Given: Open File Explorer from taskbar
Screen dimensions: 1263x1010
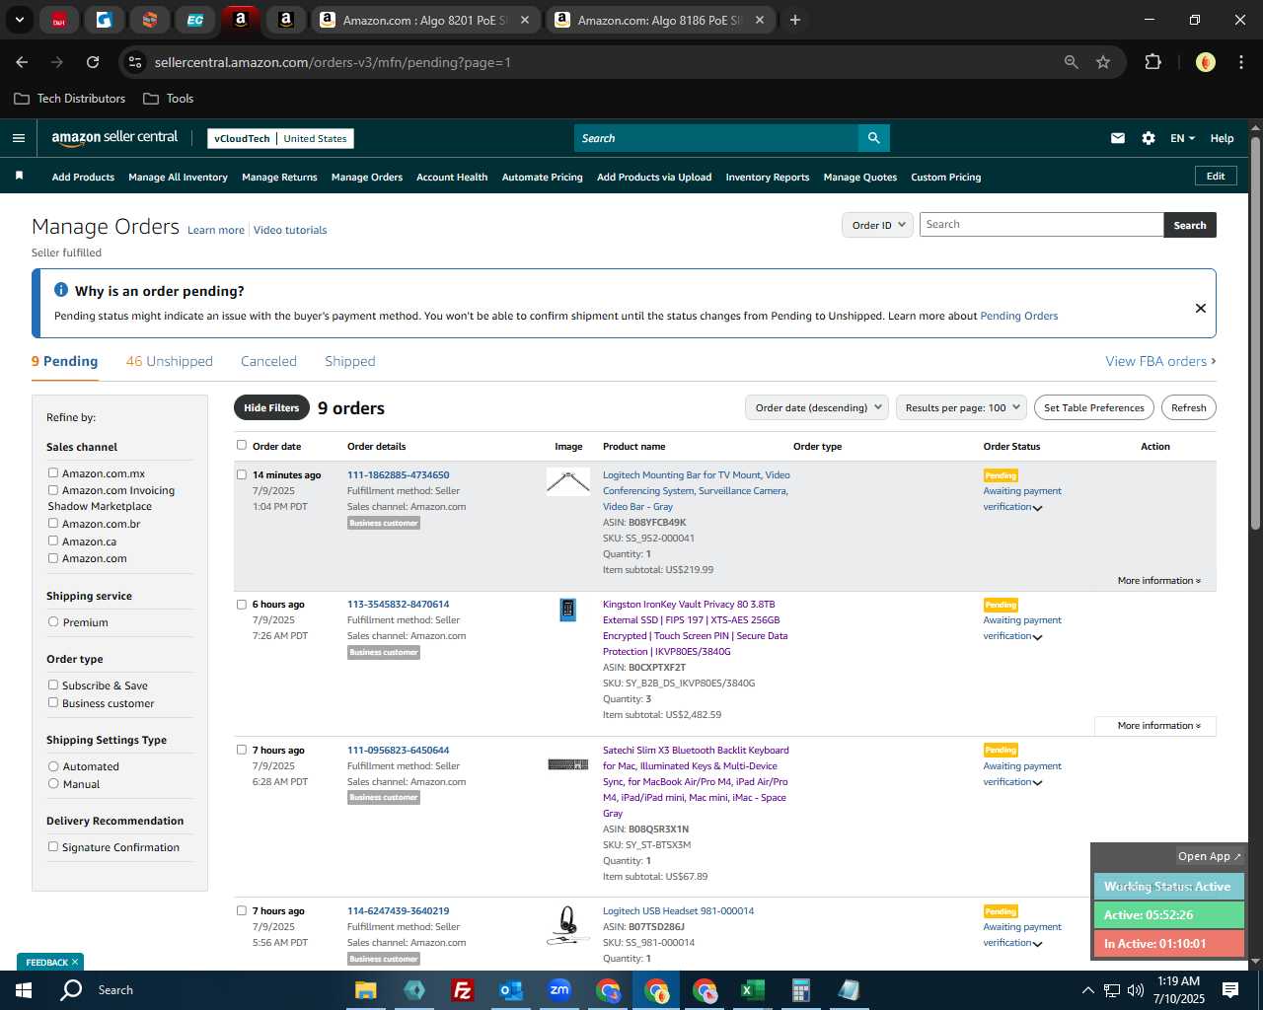Looking at the screenshot, I should [366, 990].
